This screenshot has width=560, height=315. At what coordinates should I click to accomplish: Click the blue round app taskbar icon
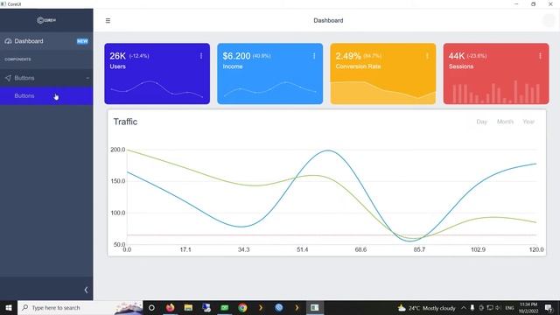(x=279, y=307)
